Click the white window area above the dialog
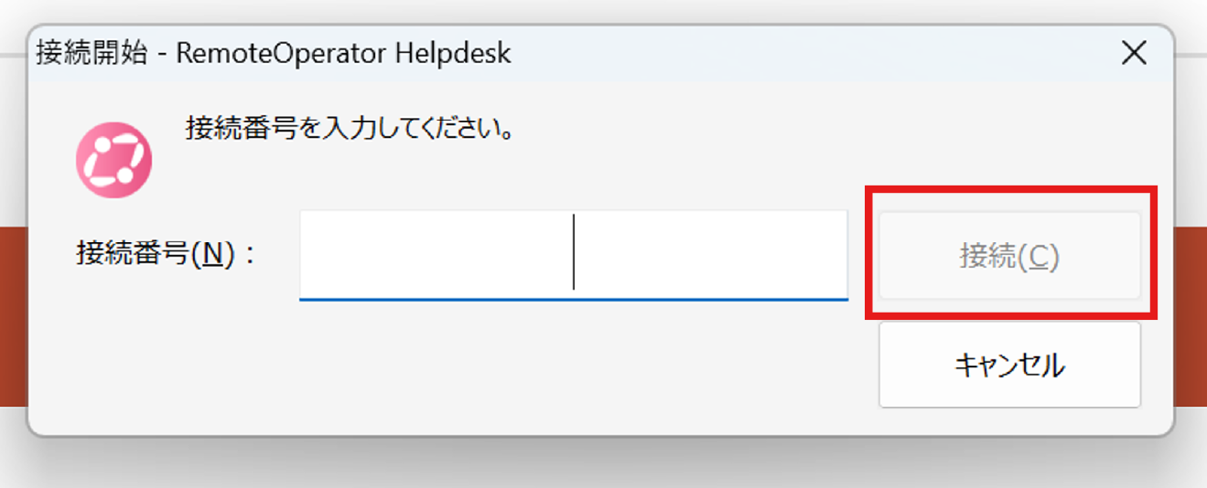The height and width of the screenshot is (488, 1207). (x=603, y=11)
